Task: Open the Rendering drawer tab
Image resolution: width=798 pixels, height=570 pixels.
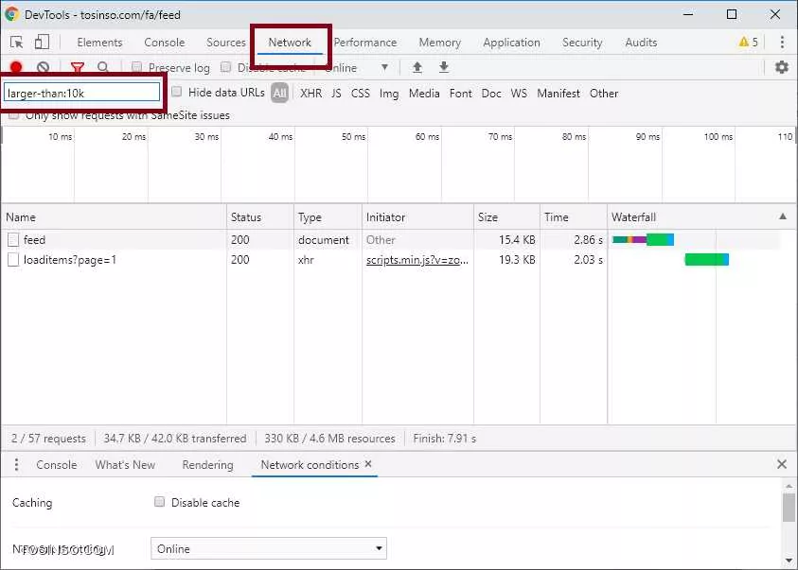Action: (x=207, y=465)
